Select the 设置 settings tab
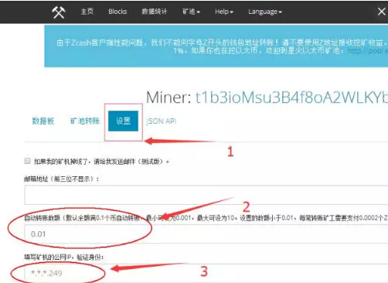The height and width of the screenshot is (283, 388). (x=123, y=121)
